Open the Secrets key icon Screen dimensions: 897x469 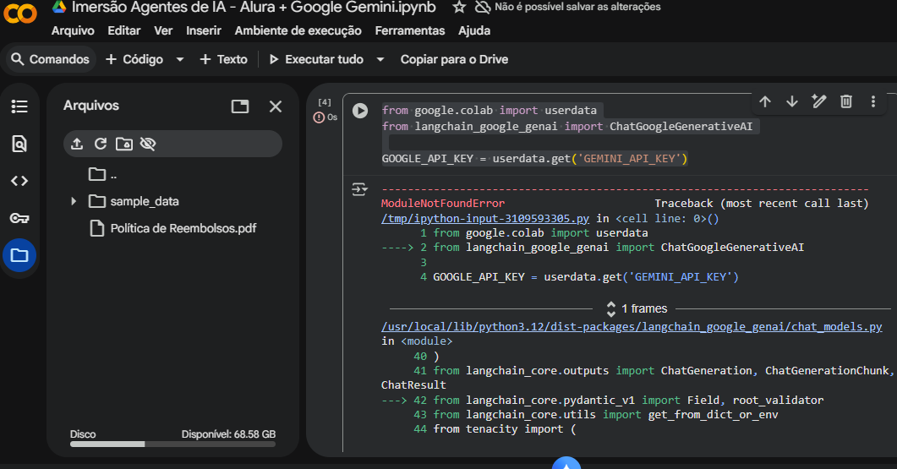(19, 218)
